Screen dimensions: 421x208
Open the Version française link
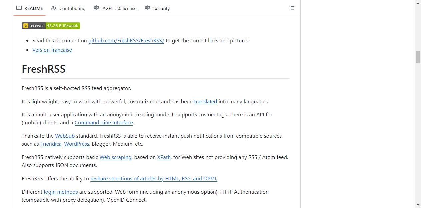tap(52, 50)
